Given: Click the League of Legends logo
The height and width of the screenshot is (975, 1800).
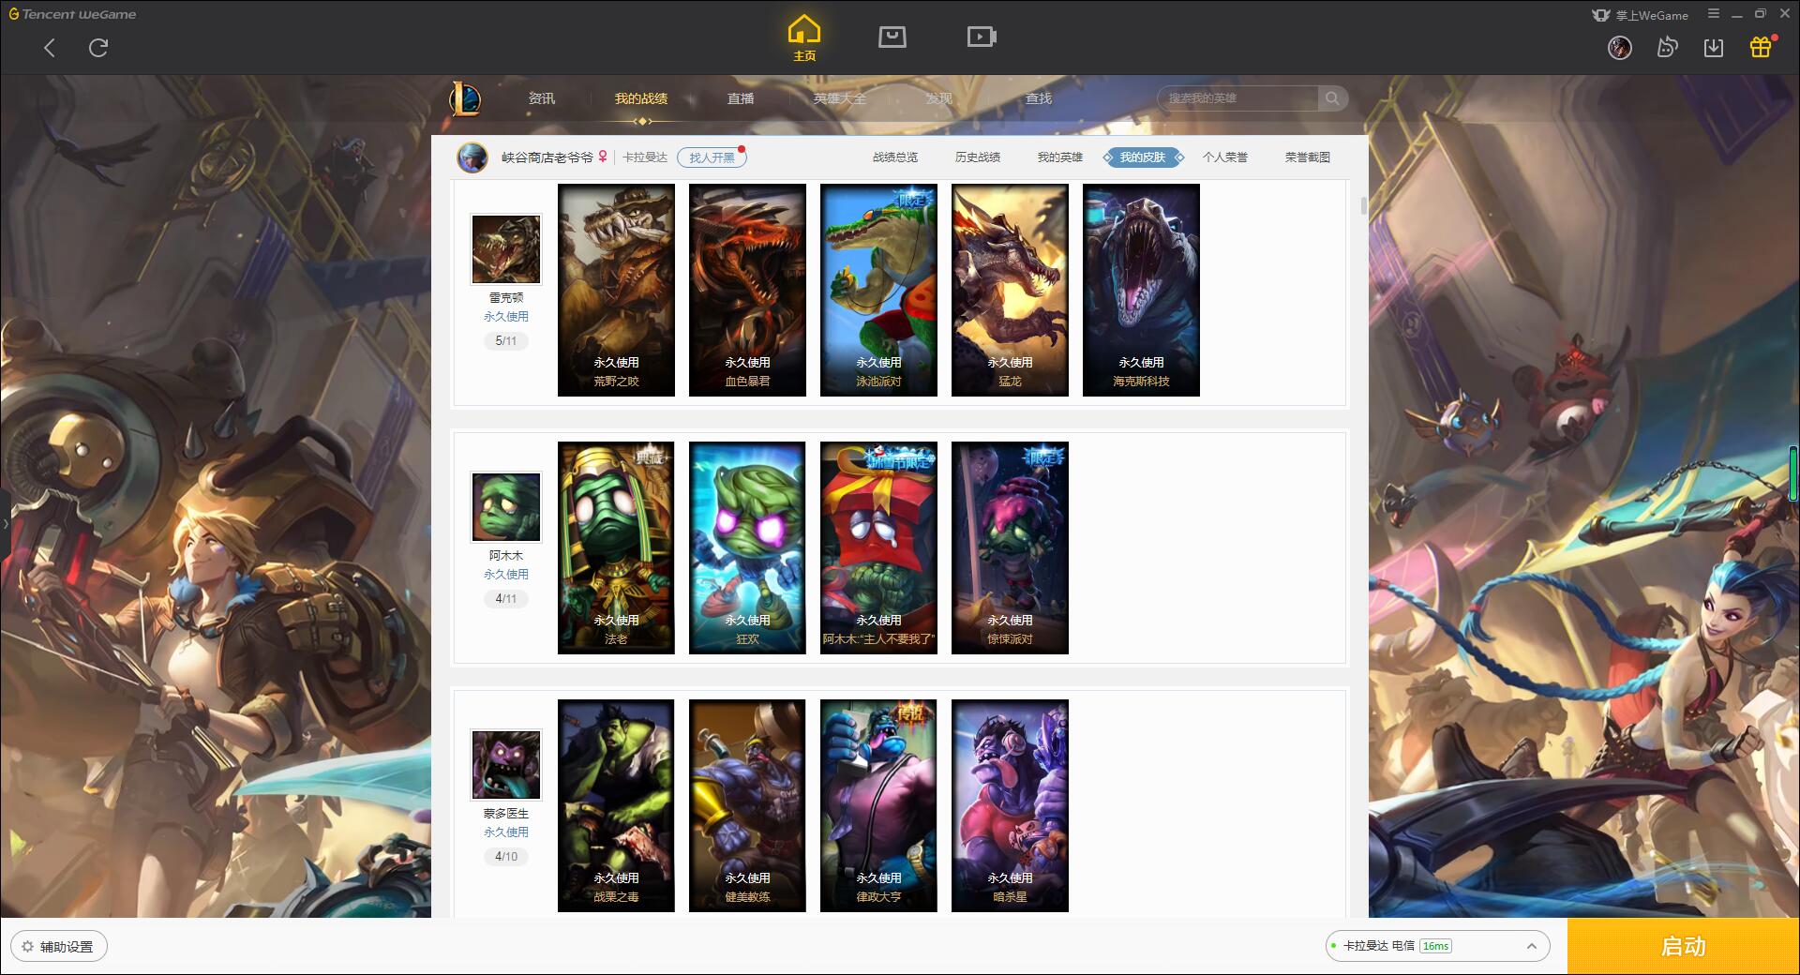Looking at the screenshot, I should [465, 98].
